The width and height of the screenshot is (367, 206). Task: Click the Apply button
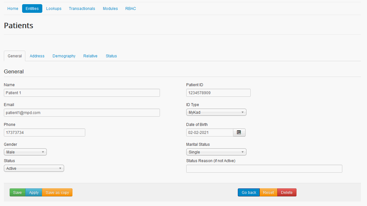pos(34,193)
